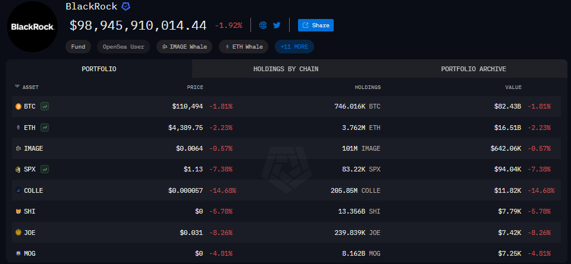Open the Twitter bird icon
Screen dimensions: 571x264
click(277, 25)
